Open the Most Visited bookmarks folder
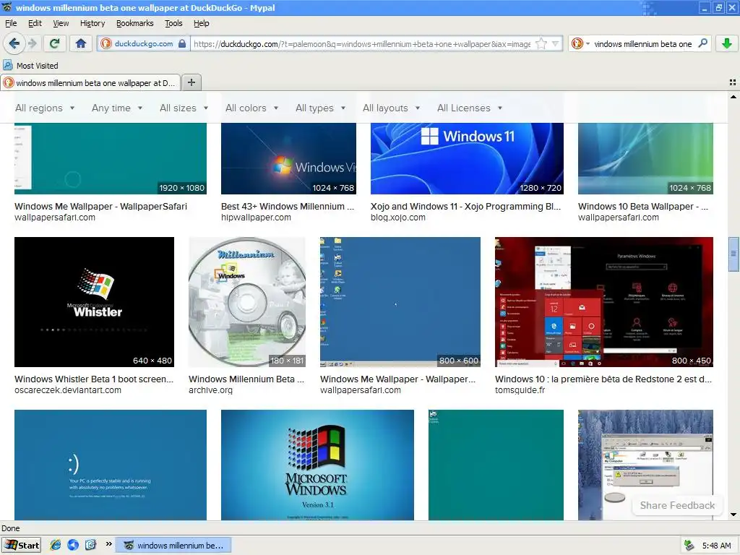 tap(30, 66)
